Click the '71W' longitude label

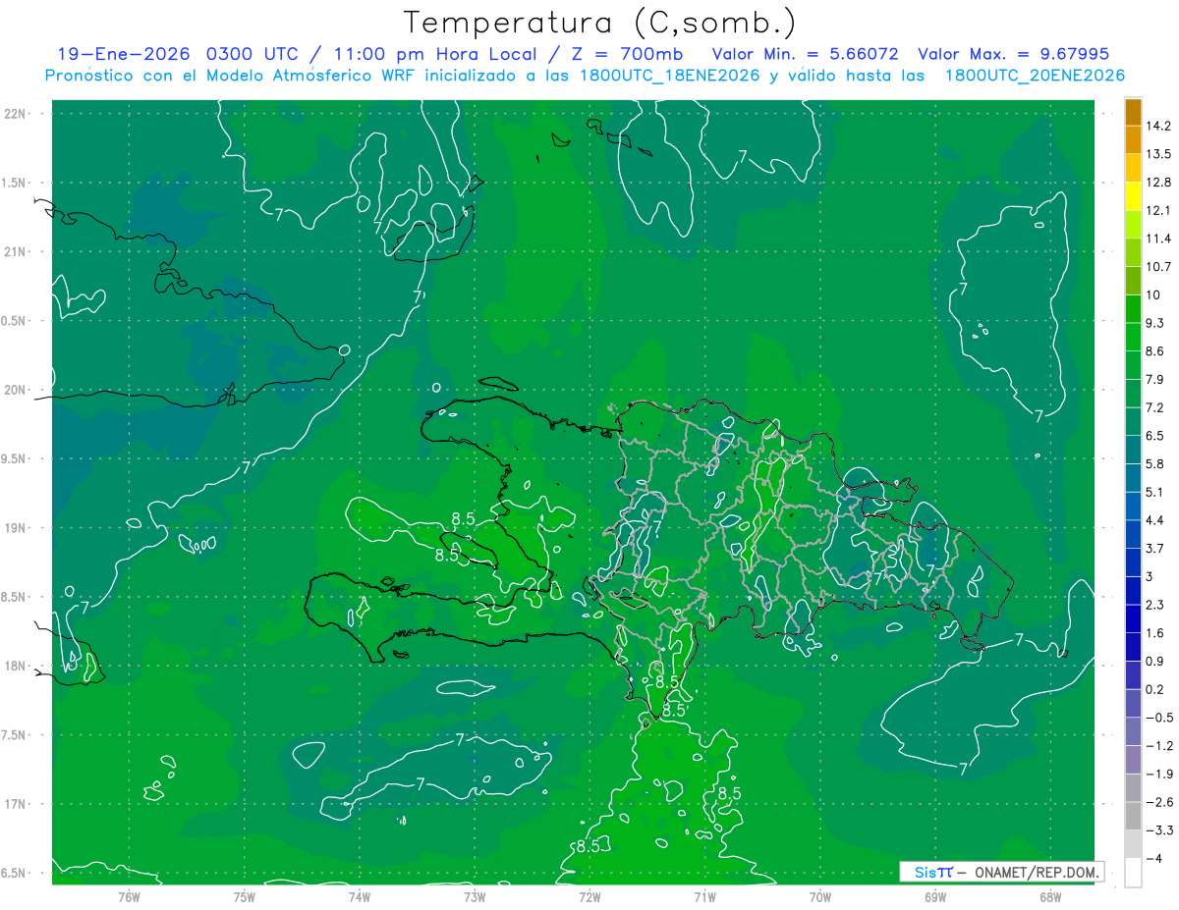pyautogui.click(x=704, y=896)
